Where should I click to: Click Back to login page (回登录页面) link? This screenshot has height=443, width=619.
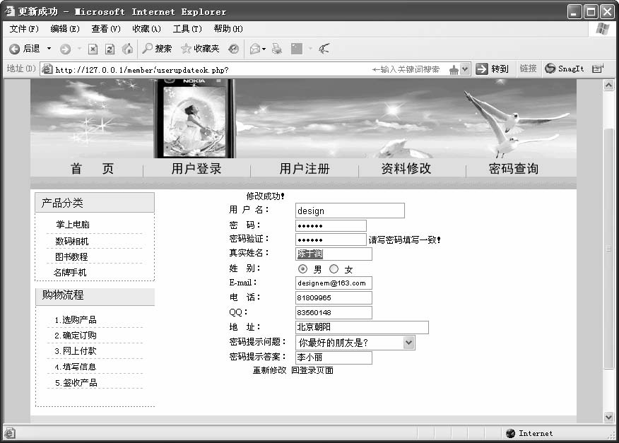312,370
